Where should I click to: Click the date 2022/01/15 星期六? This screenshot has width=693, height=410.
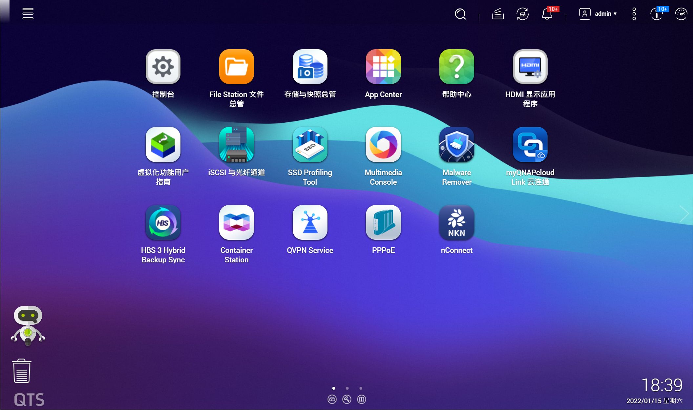pyautogui.click(x=655, y=401)
